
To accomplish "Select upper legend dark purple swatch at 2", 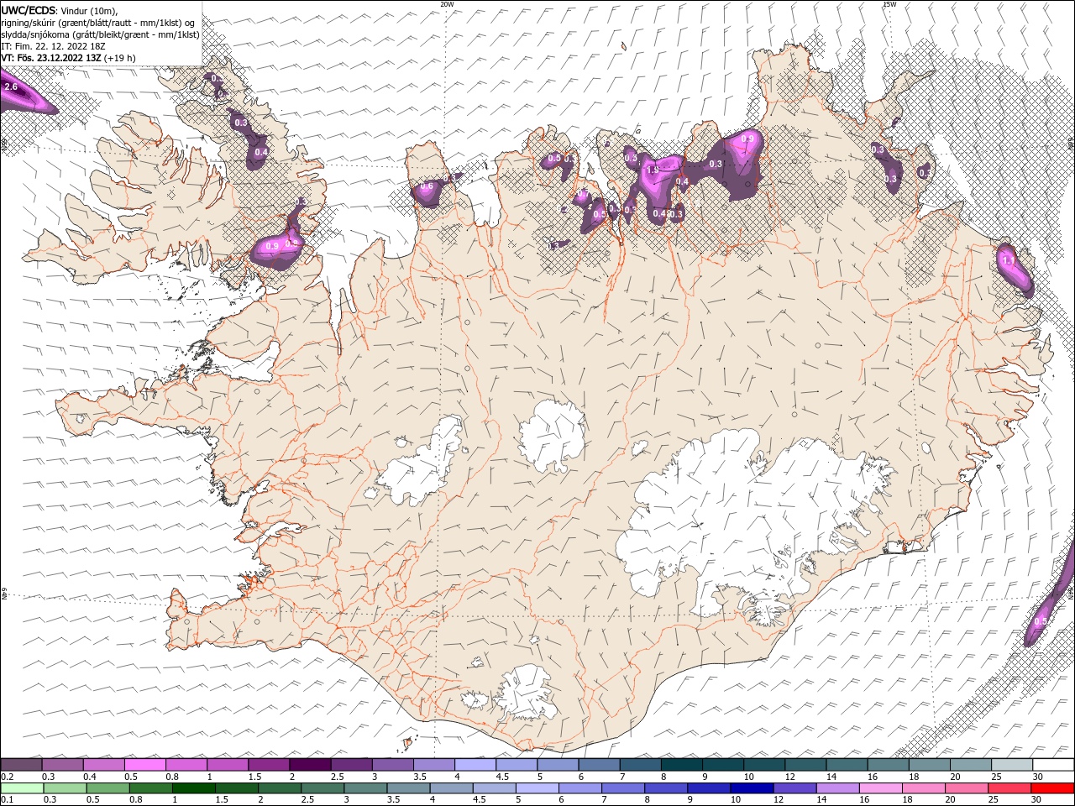I will [310, 765].
